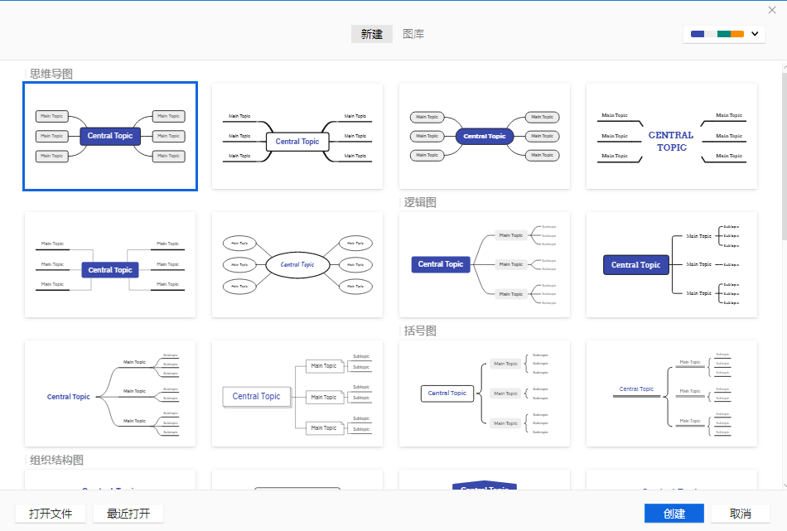Choose the CENTRAL TOPIC text-style template
The height and width of the screenshot is (531, 787).
(671, 136)
